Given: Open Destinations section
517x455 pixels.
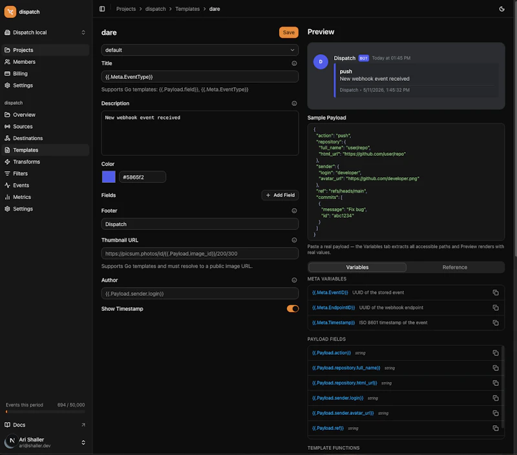Looking at the screenshot, I should (x=45, y=138).
